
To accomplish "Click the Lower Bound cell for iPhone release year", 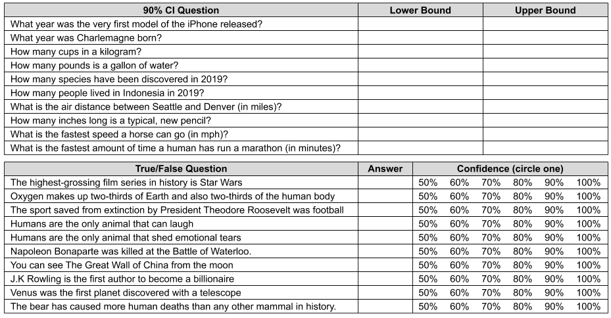I will click(420, 24).
